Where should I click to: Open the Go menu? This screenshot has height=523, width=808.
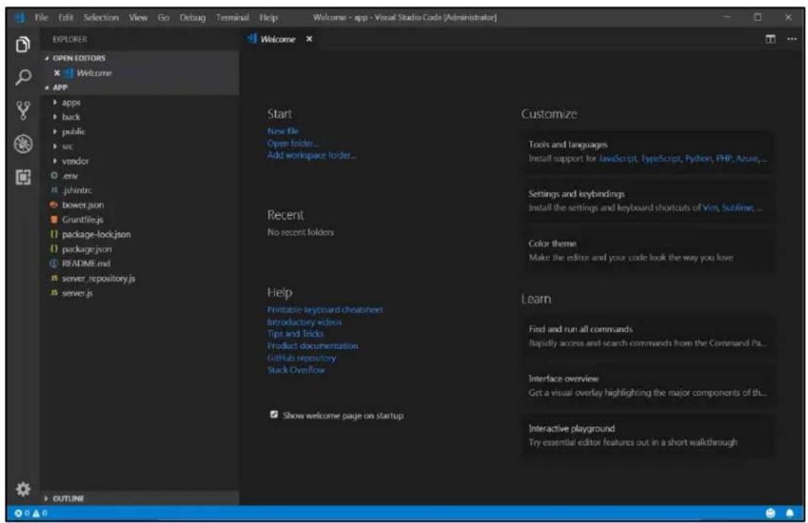163,18
